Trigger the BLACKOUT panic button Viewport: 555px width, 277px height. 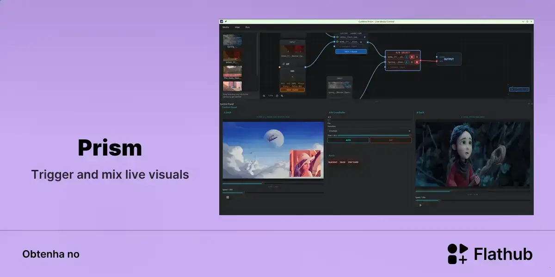coord(333,162)
